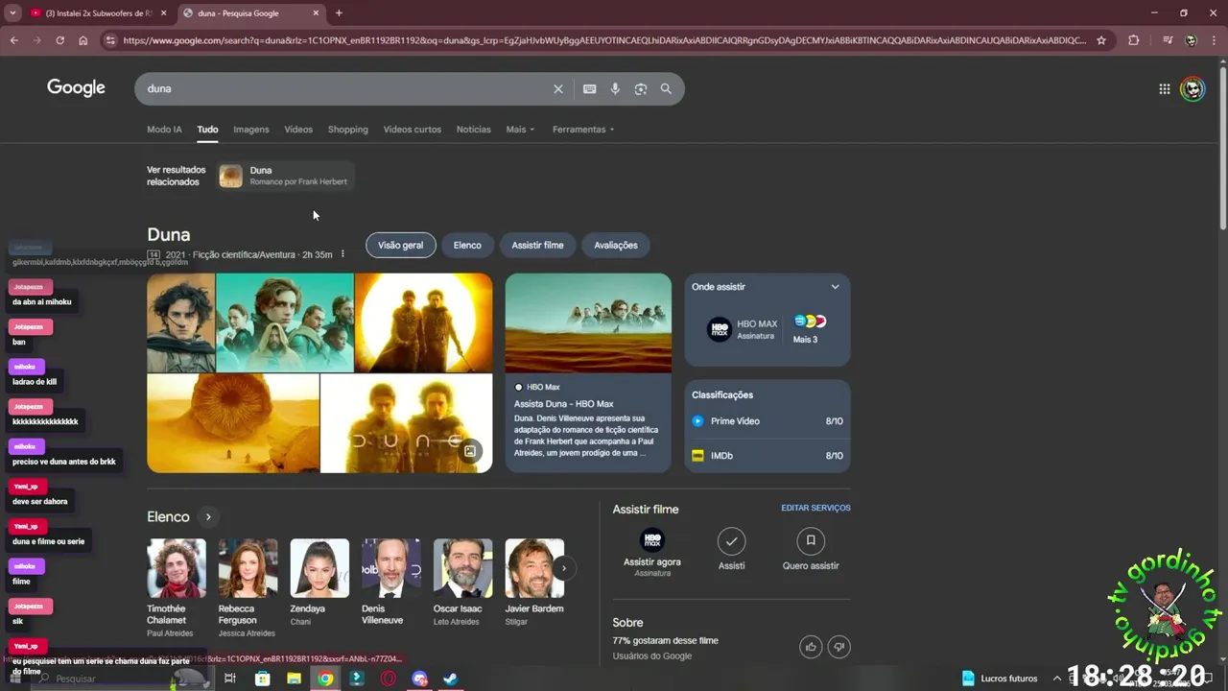Click EDITAR SERVIÇOS link

(815, 509)
